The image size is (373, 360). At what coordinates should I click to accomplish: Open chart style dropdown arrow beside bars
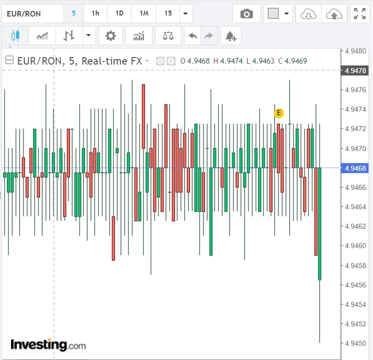point(89,36)
